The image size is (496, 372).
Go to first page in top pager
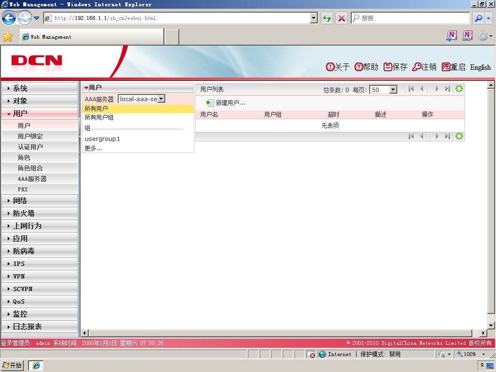pyautogui.click(x=411, y=89)
